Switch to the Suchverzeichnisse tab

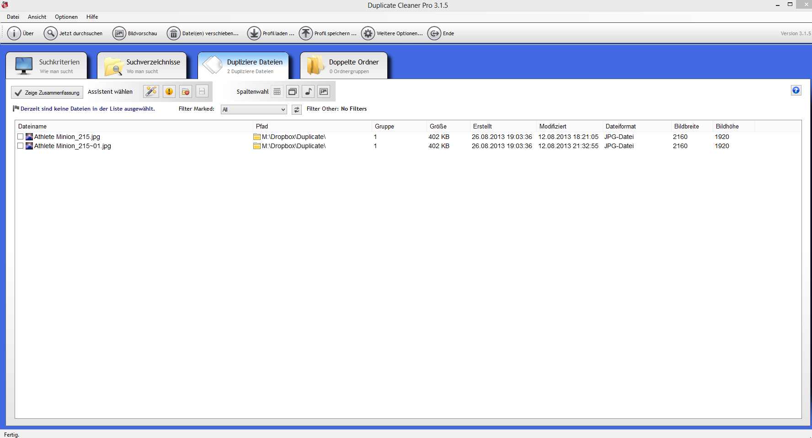(142, 66)
